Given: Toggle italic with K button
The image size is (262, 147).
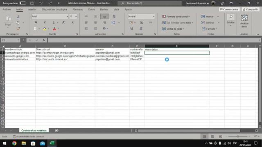Looking at the screenshot, I should click(x=45, y=22).
